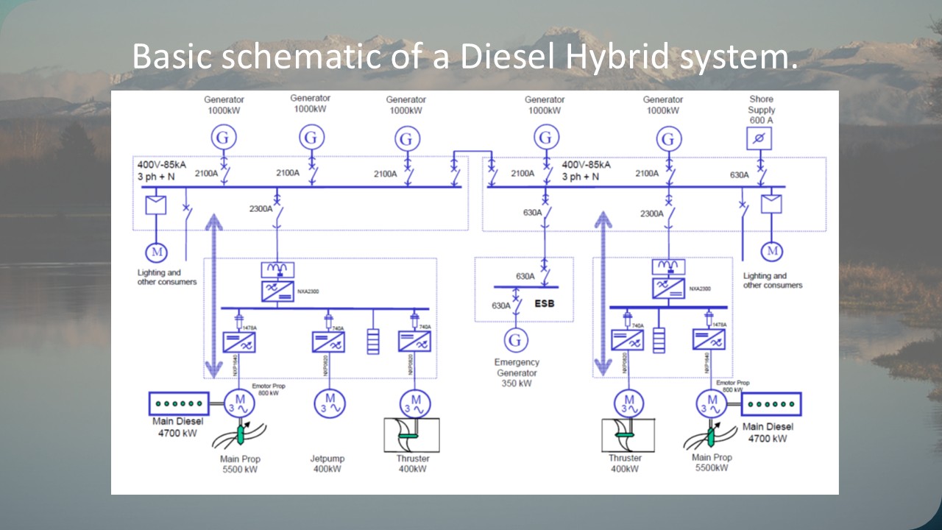This screenshot has width=942, height=530.
Task: Click the ESB label text
Action: (544, 303)
